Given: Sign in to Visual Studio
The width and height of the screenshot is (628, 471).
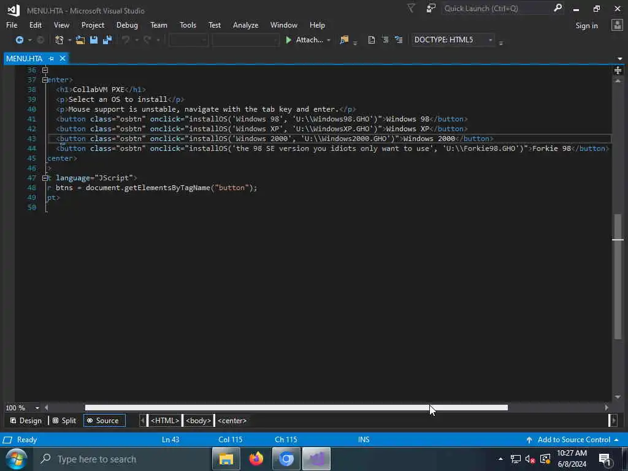Looking at the screenshot, I should click(x=586, y=26).
